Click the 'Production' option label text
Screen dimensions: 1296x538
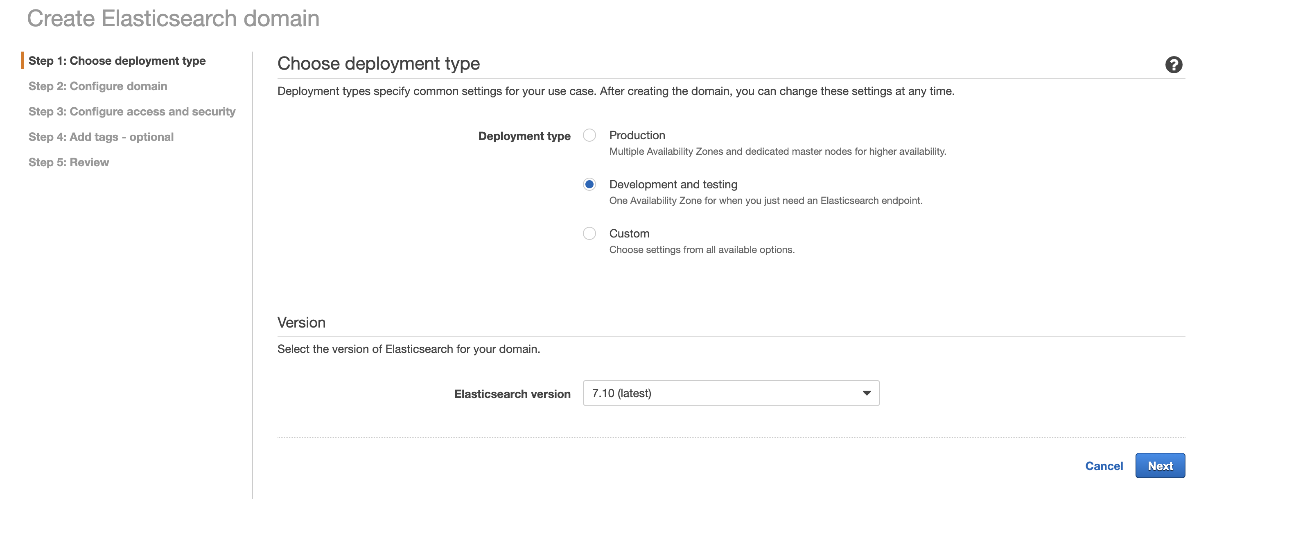[637, 136]
